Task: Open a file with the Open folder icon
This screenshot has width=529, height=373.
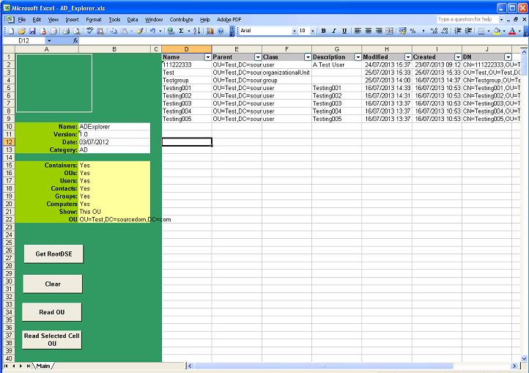Action: [x=22, y=32]
